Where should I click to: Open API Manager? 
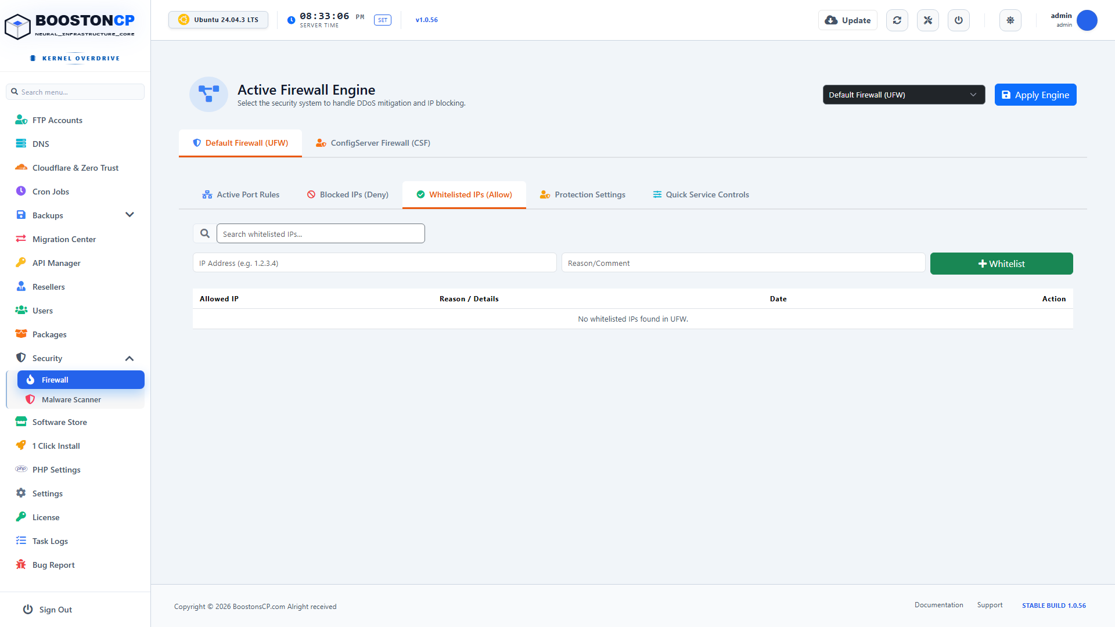pos(75,263)
